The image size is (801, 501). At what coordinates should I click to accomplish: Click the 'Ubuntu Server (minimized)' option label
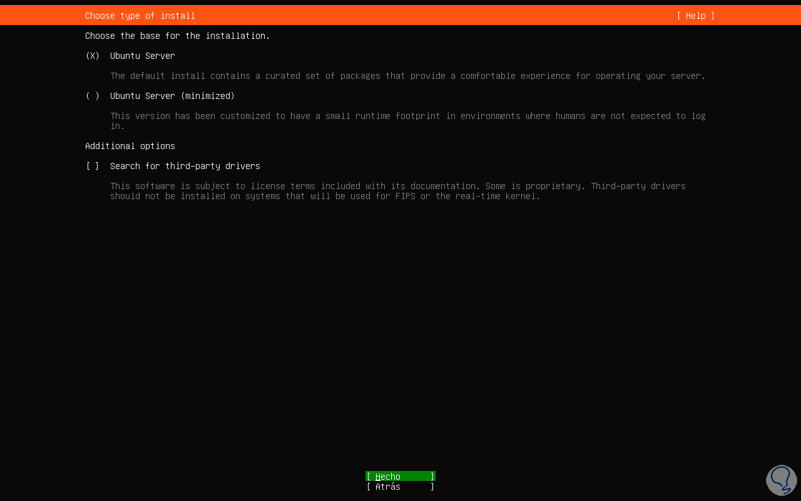[173, 96]
